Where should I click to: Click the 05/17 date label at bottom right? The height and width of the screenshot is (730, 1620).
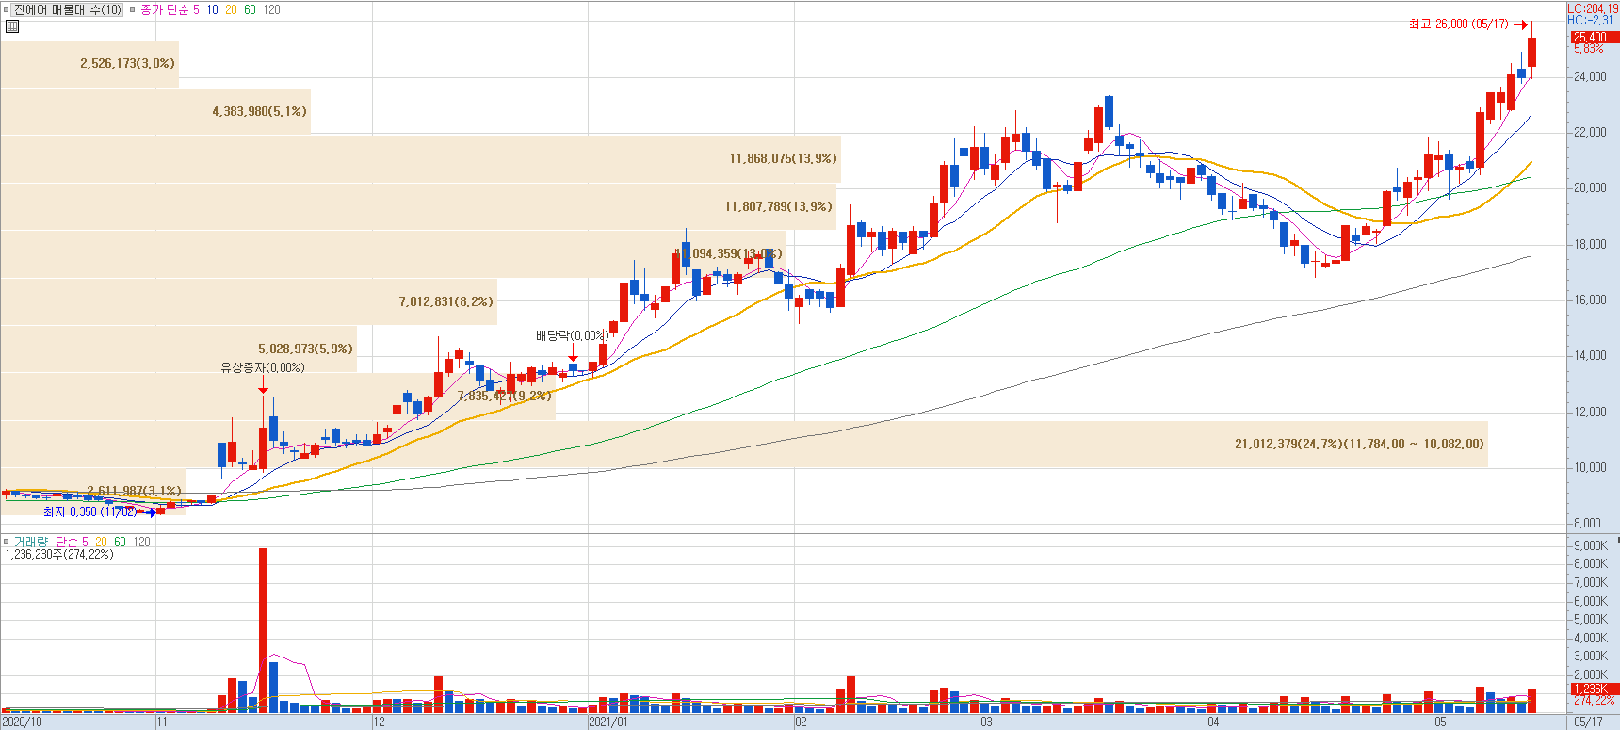(x=1588, y=722)
